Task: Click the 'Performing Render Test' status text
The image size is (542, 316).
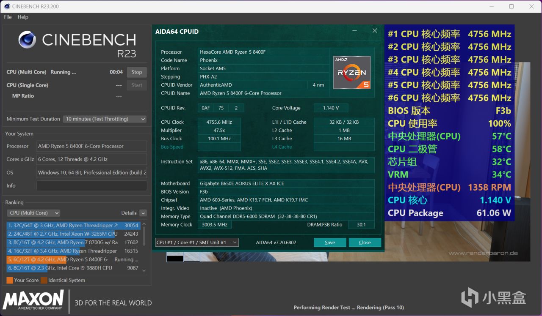Action: 349,308
